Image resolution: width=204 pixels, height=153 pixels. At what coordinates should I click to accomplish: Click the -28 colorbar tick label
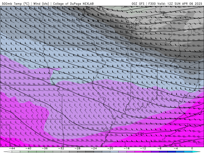[x=78, y=148]
